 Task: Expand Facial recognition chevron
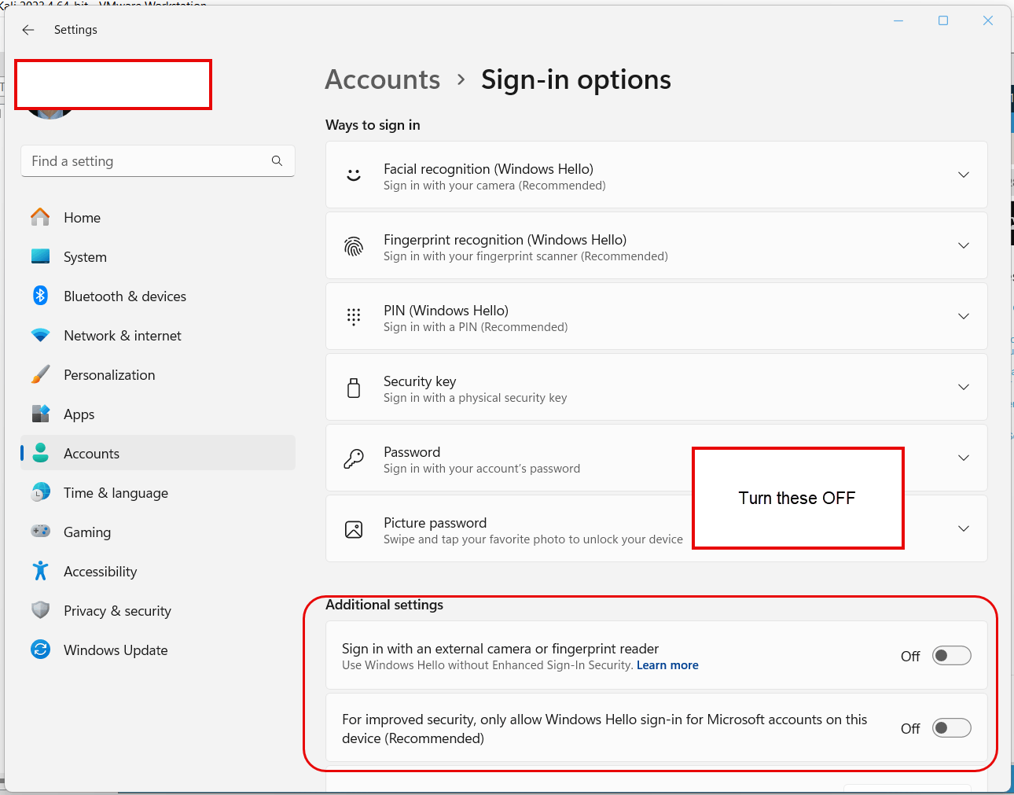[x=964, y=175]
